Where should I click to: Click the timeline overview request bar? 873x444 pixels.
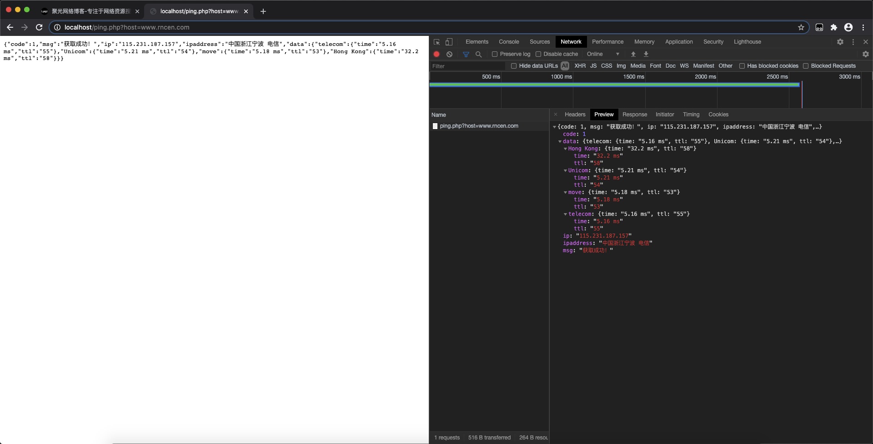tap(614, 85)
